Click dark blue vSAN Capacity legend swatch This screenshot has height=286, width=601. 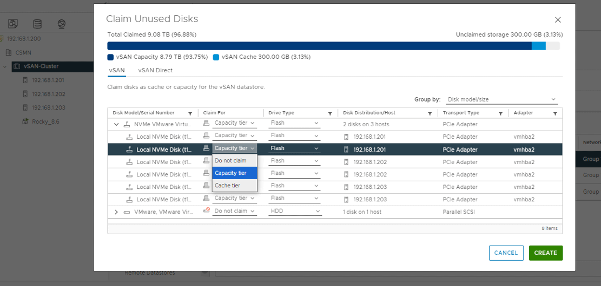(110, 57)
